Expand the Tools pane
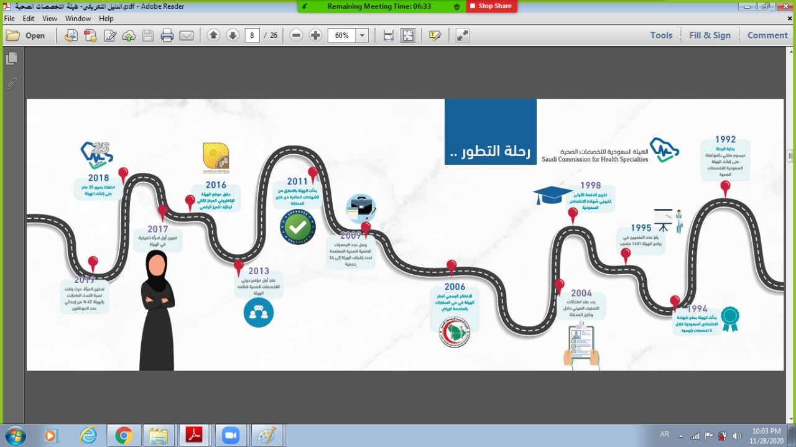The image size is (796, 447). coord(661,35)
